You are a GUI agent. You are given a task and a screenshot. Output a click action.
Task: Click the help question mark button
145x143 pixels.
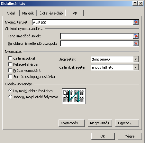(x=135, y=4)
